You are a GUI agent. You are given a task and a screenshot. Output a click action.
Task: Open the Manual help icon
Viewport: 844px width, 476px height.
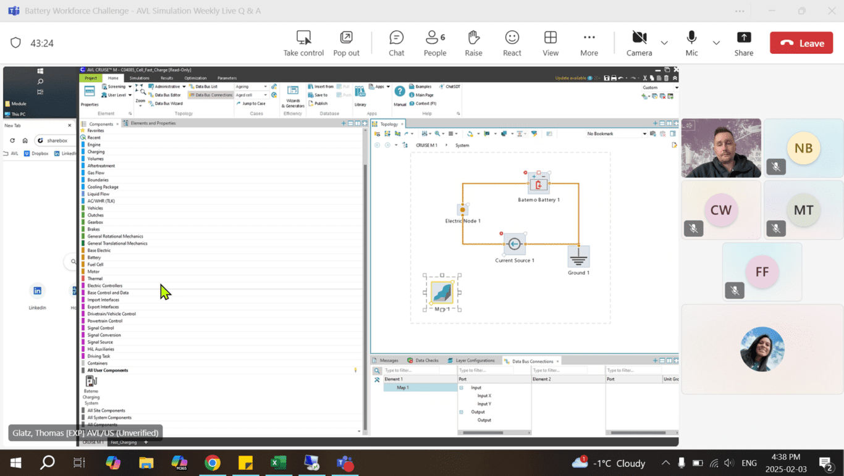[x=400, y=96]
